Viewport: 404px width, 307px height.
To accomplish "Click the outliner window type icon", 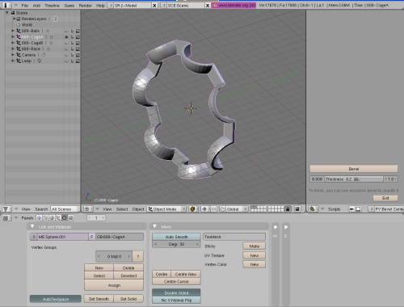I will click(6, 209).
